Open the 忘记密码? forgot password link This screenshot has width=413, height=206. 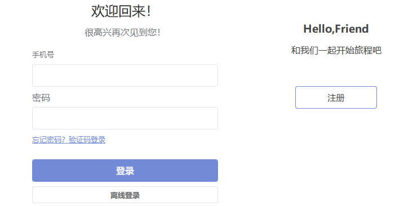point(48,140)
